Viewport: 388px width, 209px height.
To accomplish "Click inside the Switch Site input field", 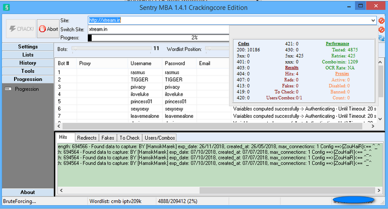I will 159,30.
